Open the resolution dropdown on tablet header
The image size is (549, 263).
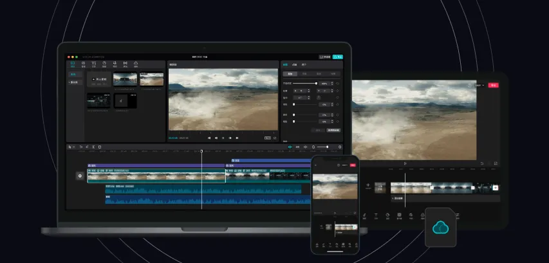[479, 86]
